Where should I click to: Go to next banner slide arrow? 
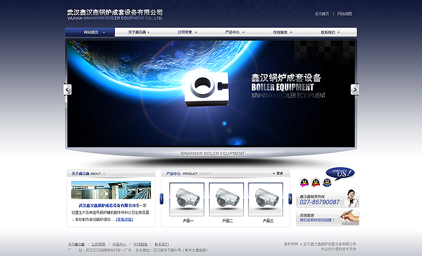tap(355, 90)
